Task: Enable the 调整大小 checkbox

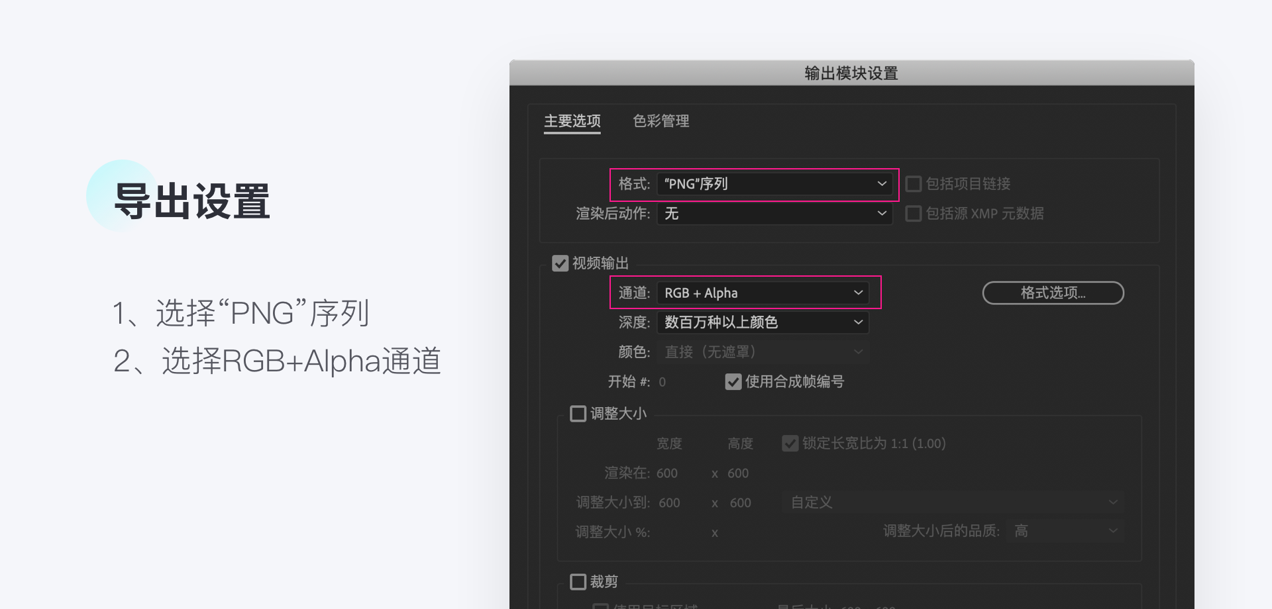Action: [x=578, y=414]
